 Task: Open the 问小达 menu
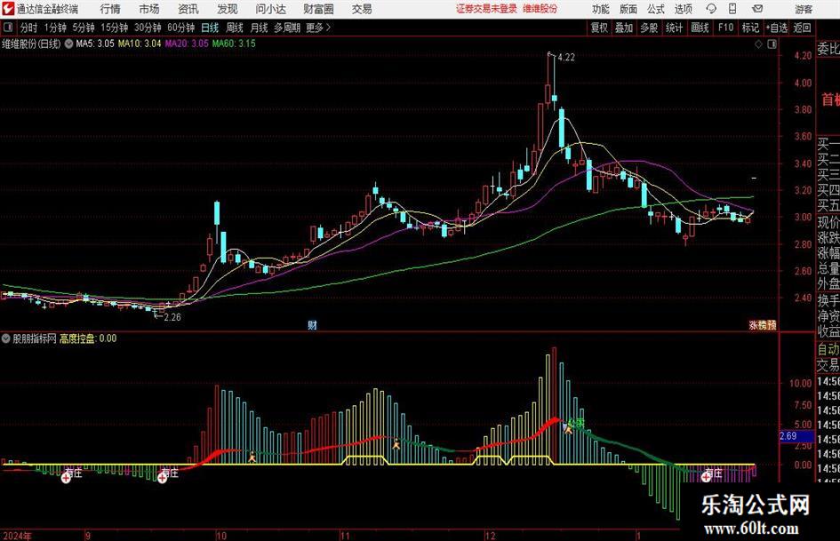(270, 9)
